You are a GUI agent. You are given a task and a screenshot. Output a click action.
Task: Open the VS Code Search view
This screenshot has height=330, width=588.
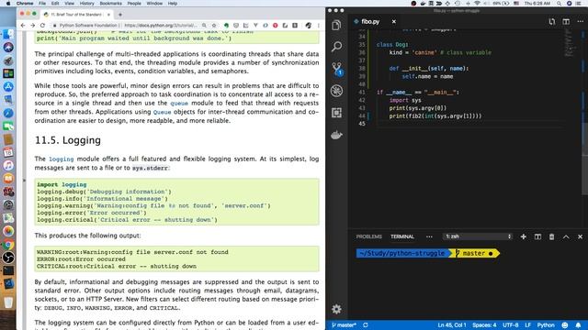(x=336, y=47)
